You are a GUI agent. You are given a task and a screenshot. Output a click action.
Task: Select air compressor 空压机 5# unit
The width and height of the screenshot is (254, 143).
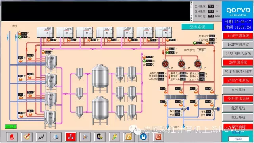coord(125,32)
